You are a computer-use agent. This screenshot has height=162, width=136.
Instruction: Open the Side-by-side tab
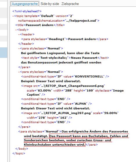pyautogui.click(x=50, y=4)
